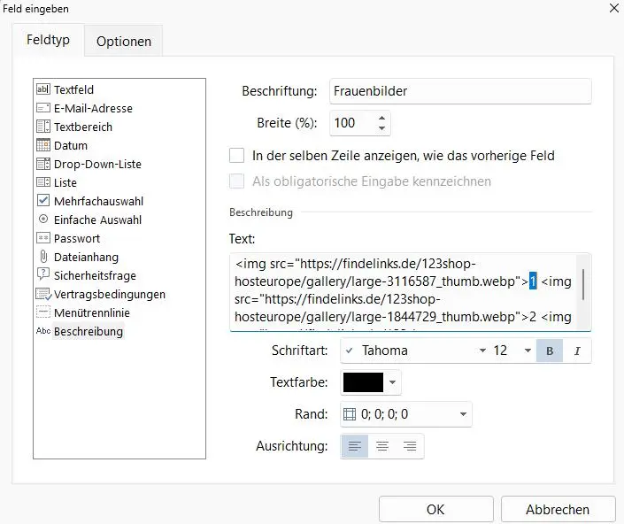This screenshot has height=524, width=624.
Task: Toggle the italic I formatting button
Action: pos(577,351)
